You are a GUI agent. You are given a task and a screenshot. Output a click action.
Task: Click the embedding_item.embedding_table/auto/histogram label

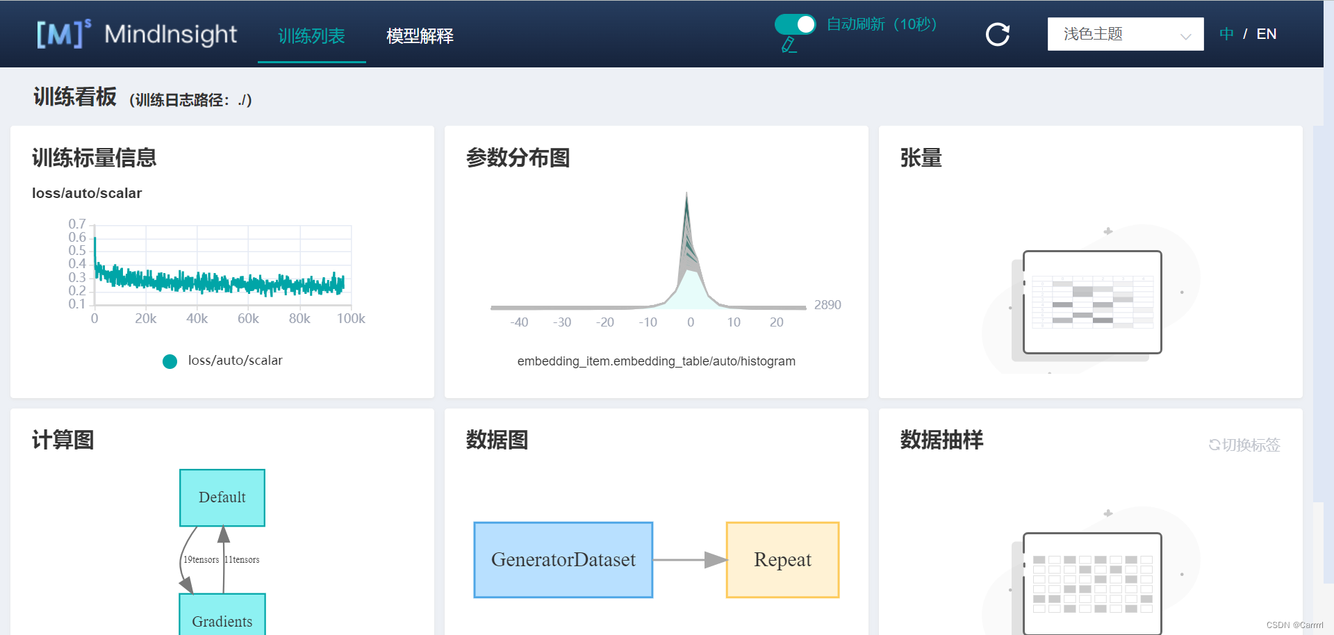(x=657, y=361)
